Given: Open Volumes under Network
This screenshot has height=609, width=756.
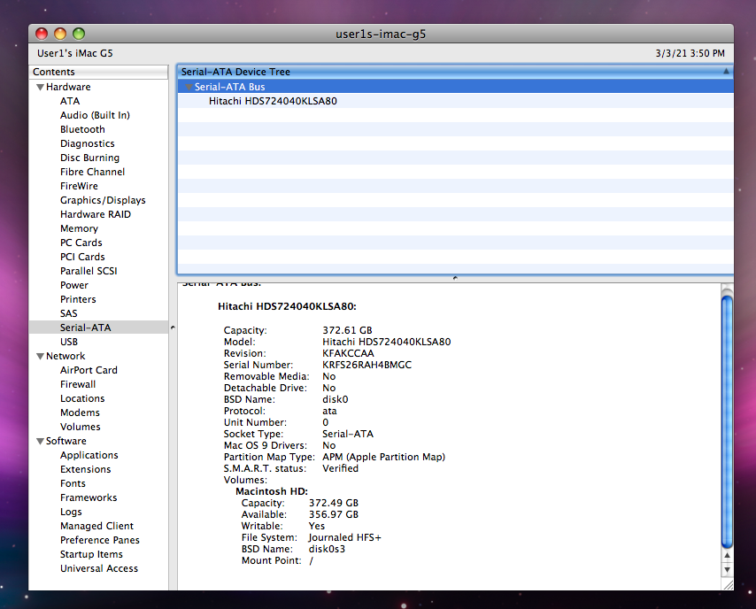Looking at the screenshot, I should 81,427.
